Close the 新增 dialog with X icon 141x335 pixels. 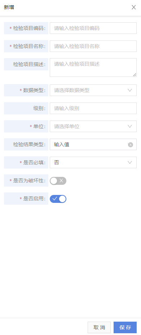pyautogui.click(x=134, y=7)
